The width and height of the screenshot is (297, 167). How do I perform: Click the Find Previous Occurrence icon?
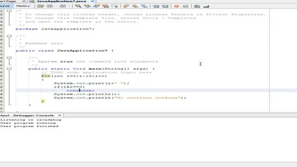pos(87,6)
